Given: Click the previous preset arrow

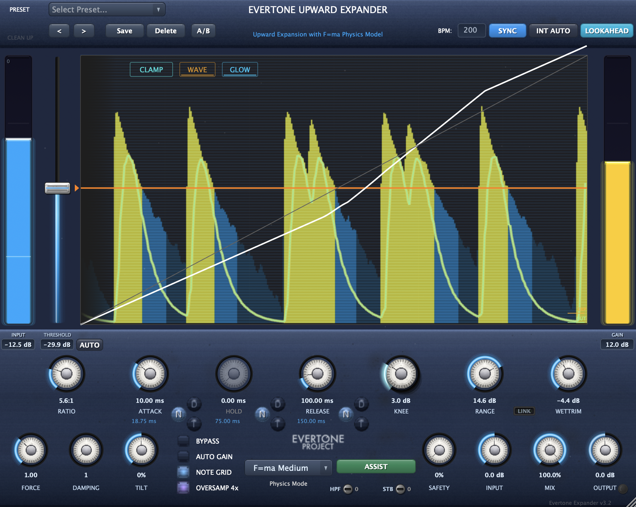Looking at the screenshot, I should tap(59, 30).
